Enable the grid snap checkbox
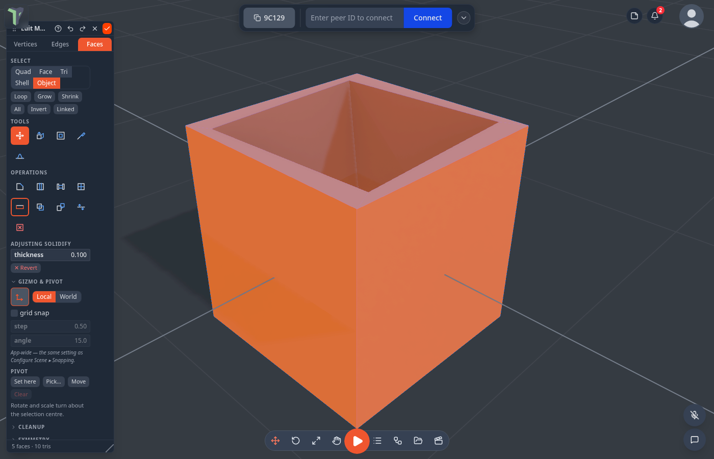 click(14, 313)
